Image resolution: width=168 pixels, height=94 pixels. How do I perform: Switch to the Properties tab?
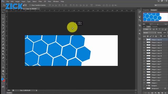146,10
